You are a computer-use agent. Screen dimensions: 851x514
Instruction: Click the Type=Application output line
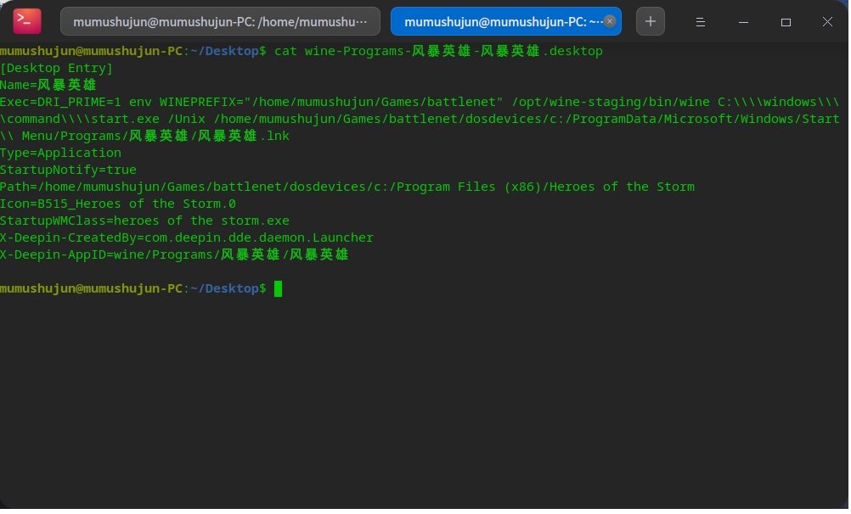(x=61, y=153)
